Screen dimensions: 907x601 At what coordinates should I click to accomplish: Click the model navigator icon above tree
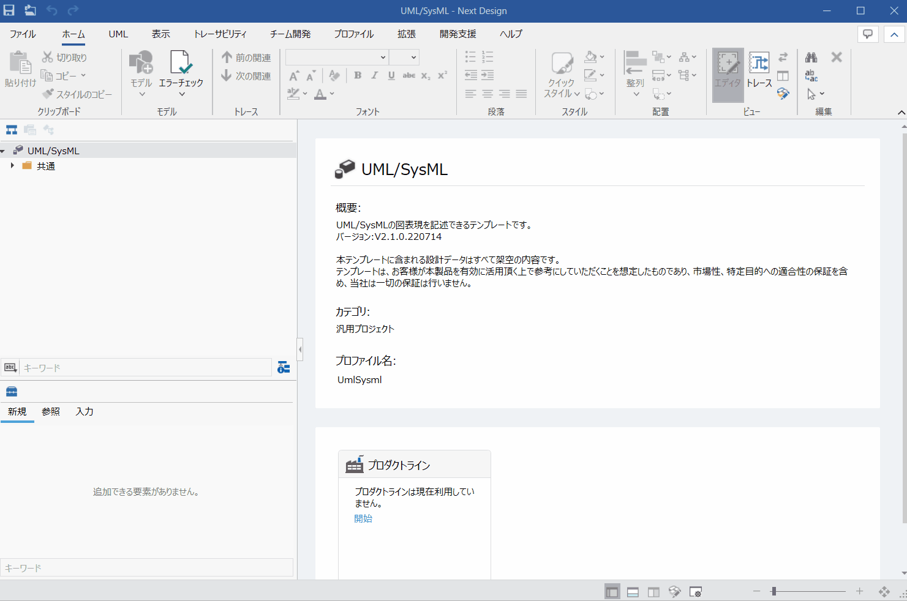coord(12,130)
